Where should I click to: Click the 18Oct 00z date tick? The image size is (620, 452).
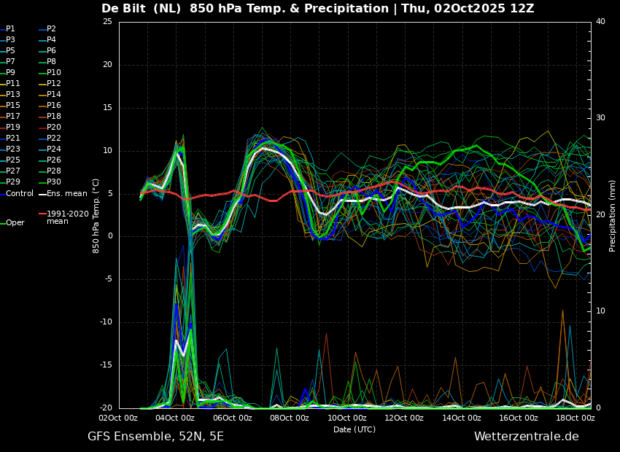(576, 418)
